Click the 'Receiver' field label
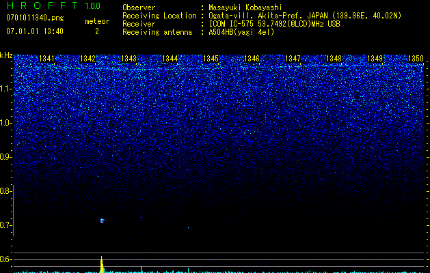 coord(139,24)
